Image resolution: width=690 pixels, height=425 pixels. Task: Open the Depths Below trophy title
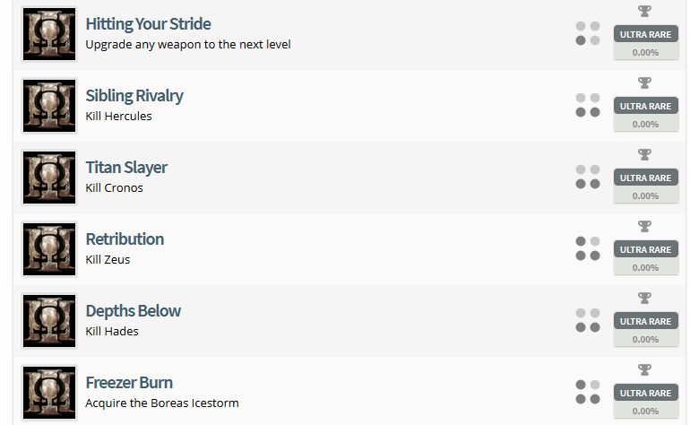pyautogui.click(x=134, y=311)
